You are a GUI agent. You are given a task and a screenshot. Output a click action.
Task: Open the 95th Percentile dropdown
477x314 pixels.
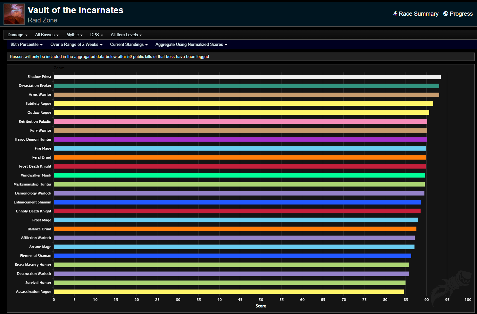[26, 45]
